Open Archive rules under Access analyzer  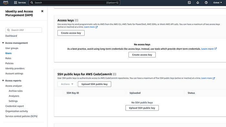pos(15,91)
